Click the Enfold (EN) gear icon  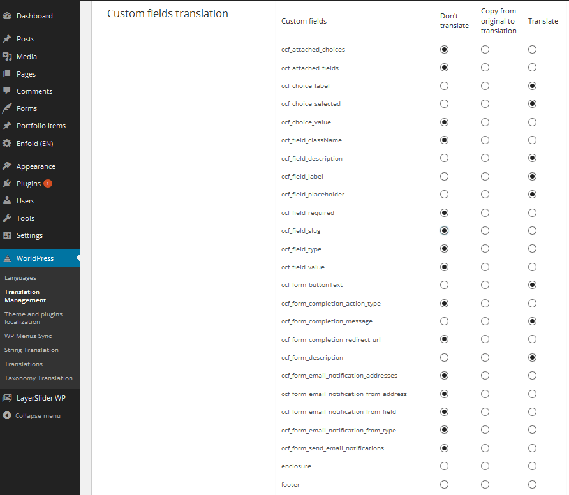7,144
